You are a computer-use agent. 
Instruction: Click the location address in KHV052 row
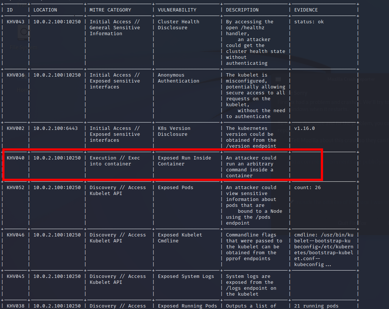[57, 188]
